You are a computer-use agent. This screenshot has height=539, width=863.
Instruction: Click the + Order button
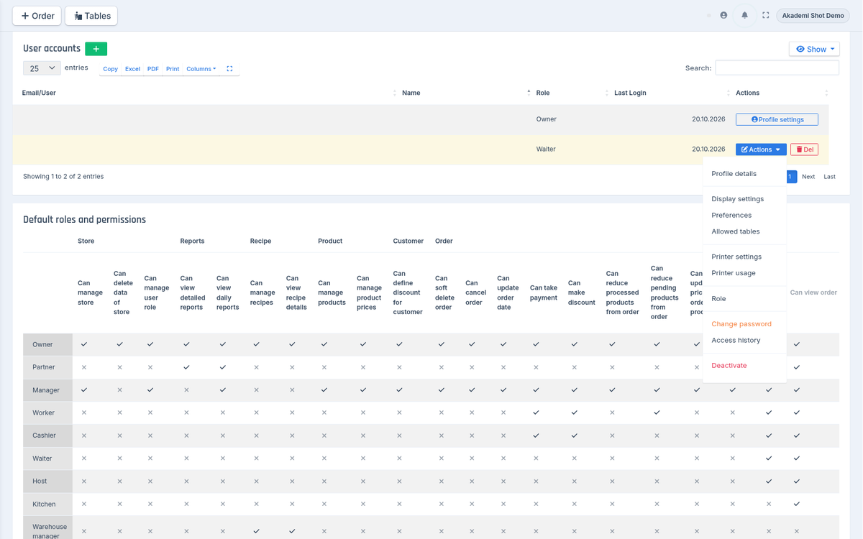[x=37, y=16]
